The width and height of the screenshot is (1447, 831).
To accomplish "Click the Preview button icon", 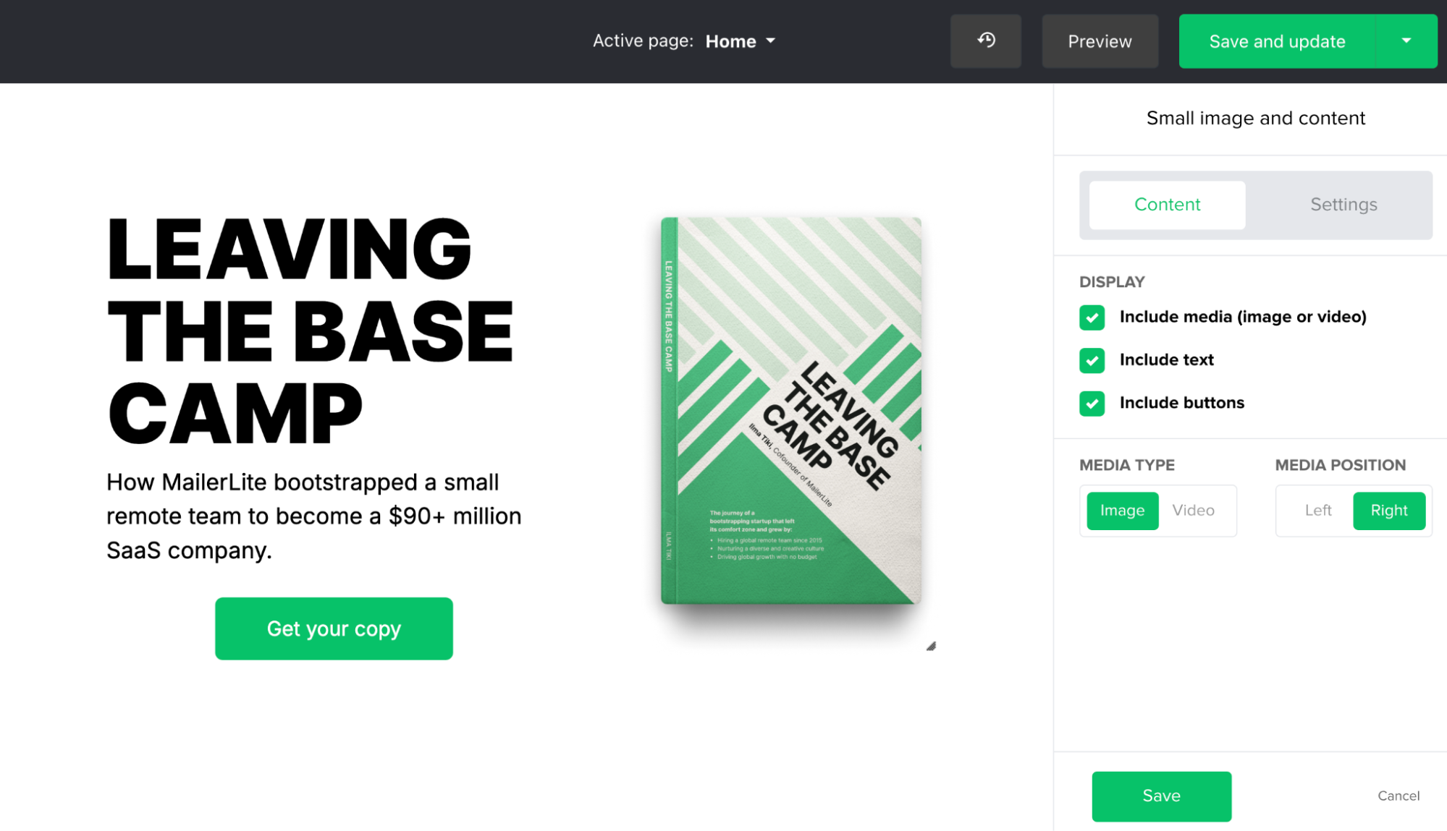I will tap(1098, 41).
